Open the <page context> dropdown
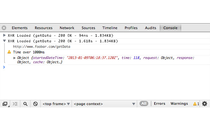Viewport: 210px width, 131px height. (104, 104)
